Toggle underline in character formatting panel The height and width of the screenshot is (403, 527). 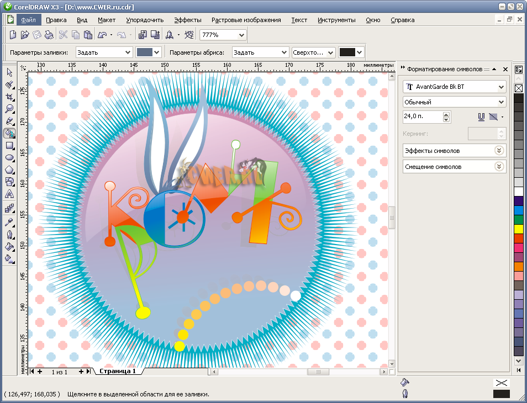tap(481, 116)
